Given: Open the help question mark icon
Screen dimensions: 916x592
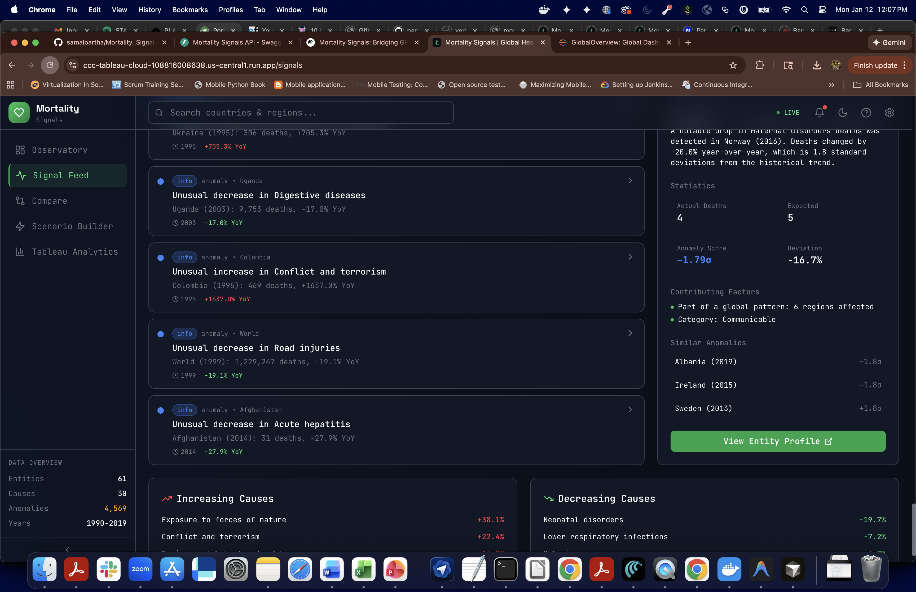Looking at the screenshot, I should point(866,112).
